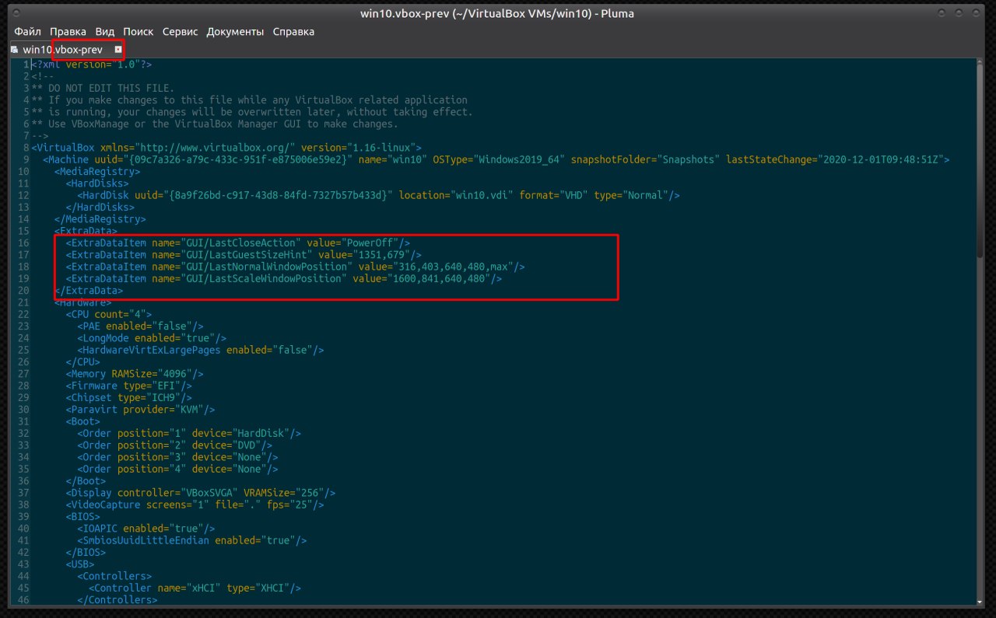
Task: Open the Правка menu
Action: click(x=68, y=32)
